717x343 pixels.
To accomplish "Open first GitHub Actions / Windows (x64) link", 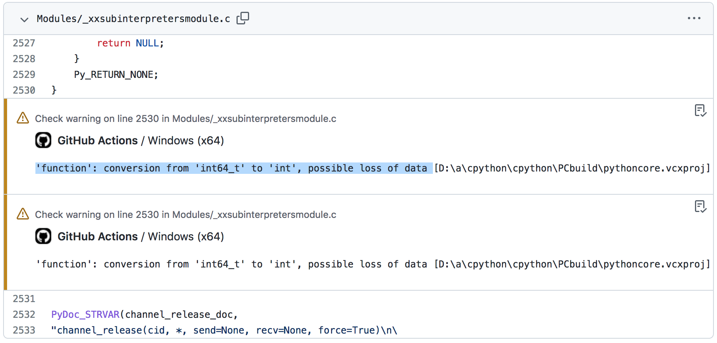I will pos(140,140).
